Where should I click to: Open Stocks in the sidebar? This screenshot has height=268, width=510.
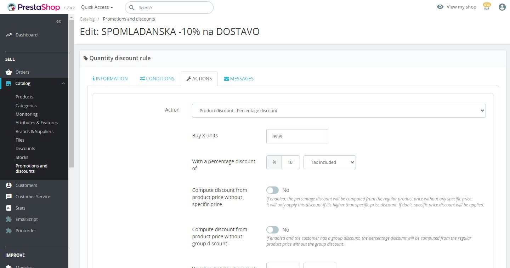22,158
